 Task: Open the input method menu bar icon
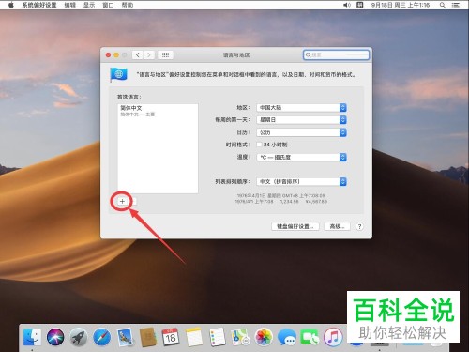click(x=360, y=5)
